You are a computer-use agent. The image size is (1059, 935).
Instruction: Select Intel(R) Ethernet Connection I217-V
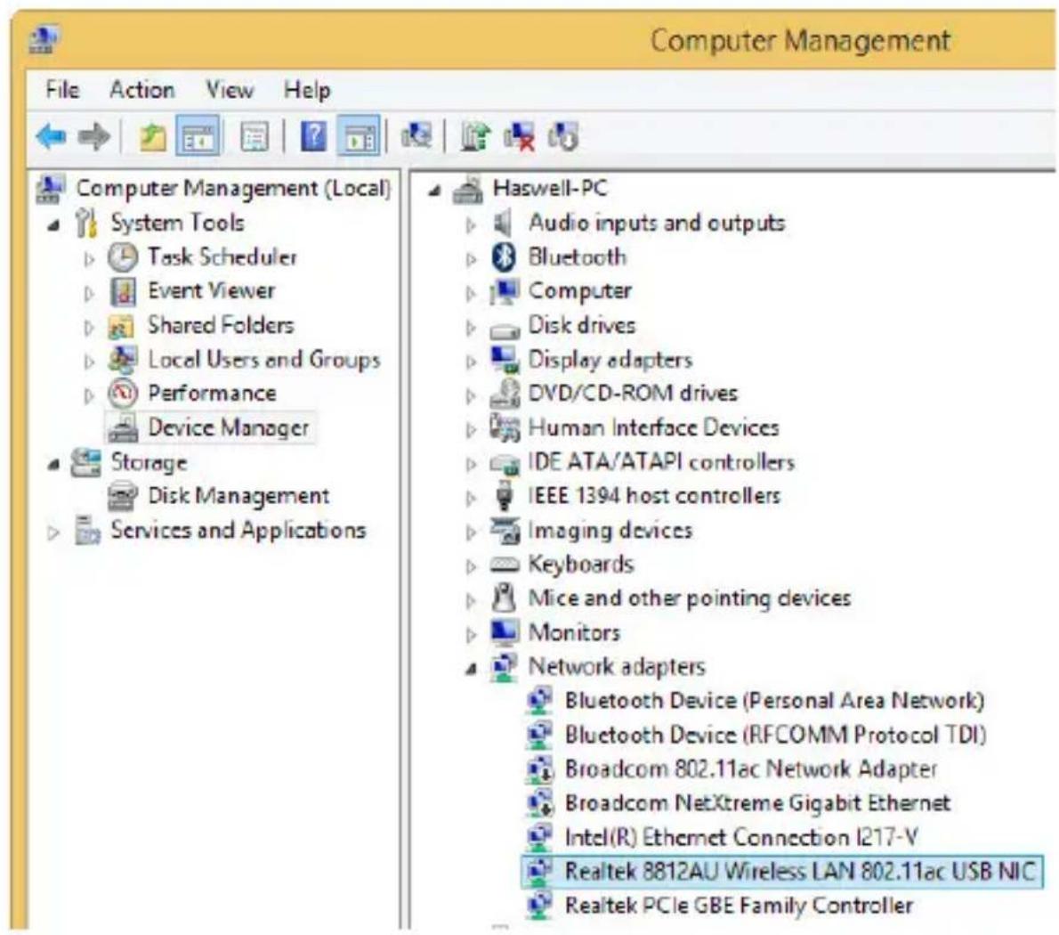(x=741, y=837)
